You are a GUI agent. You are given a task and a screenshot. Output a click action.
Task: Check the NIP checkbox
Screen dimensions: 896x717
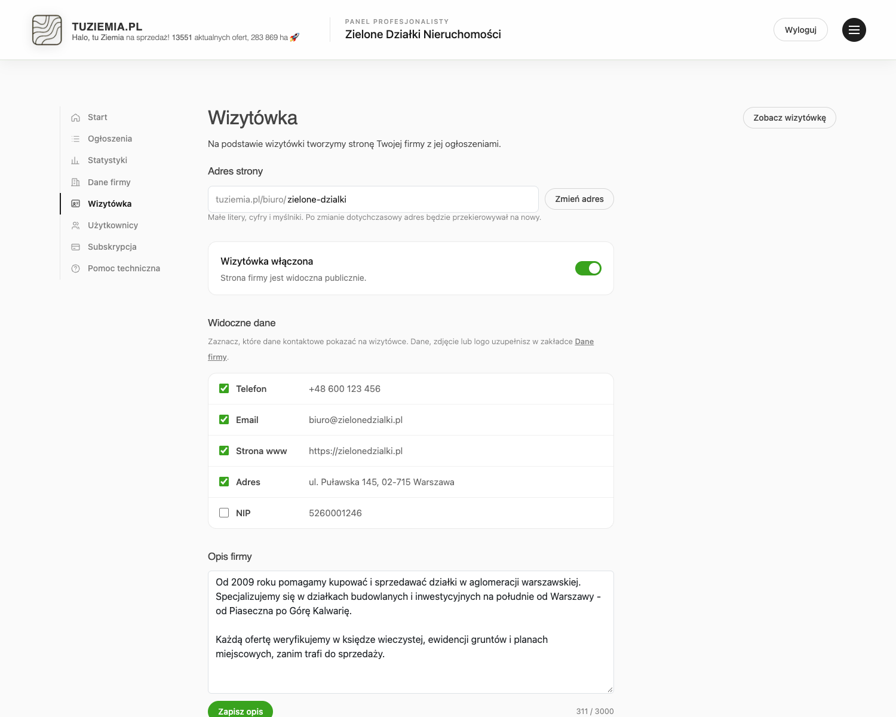pyautogui.click(x=224, y=513)
